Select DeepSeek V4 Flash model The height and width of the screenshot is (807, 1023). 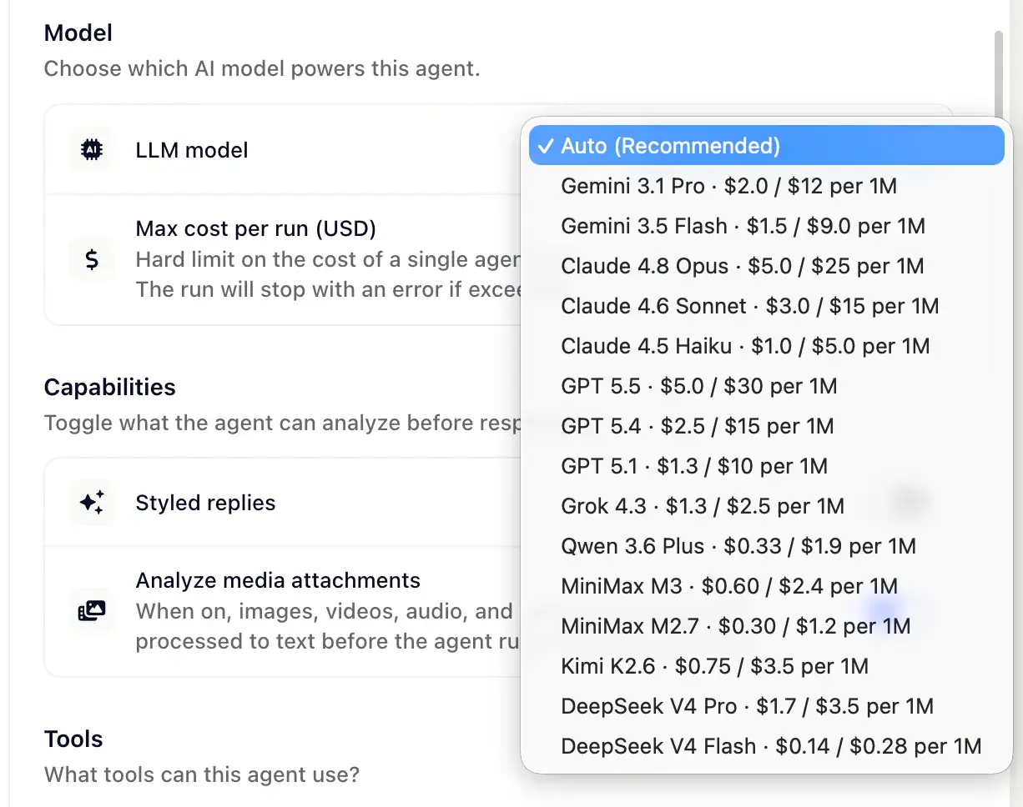click(766, 746)
